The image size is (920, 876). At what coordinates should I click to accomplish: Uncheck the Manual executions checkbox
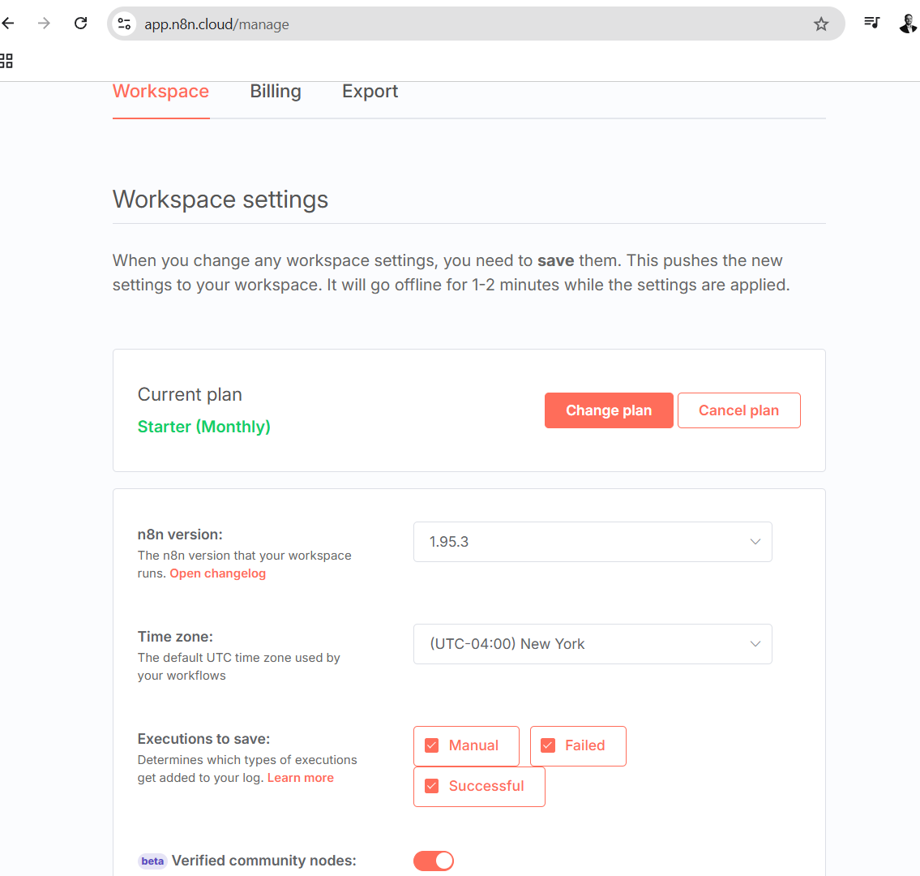432,745
